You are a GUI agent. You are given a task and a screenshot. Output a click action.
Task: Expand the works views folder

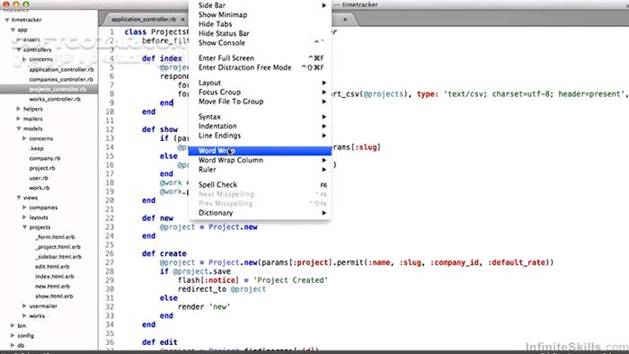click(x=24, y=316)
